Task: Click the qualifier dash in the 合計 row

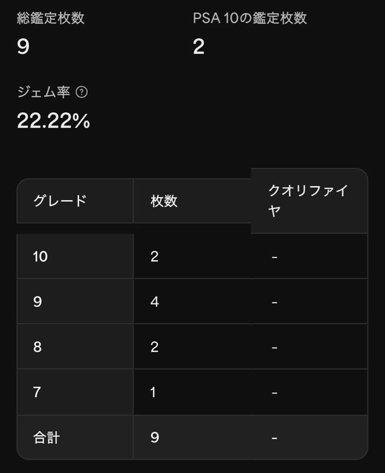Action: [274, 437]
